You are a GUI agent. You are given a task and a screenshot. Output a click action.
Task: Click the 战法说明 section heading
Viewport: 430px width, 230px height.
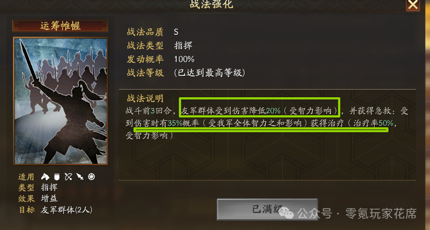coord(145,98)
